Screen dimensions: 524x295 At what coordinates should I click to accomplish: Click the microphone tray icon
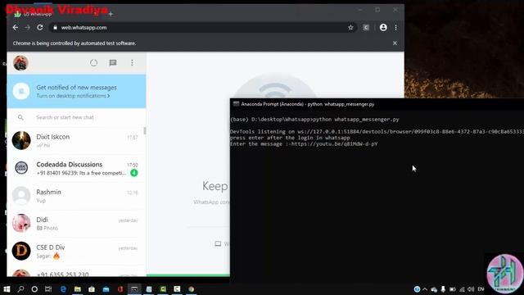pos(443,289)
